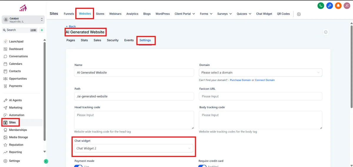Click the sidebar Settings gear icon

tap(5, 161)
